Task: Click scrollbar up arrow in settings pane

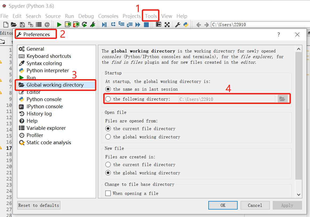Action: [299, 49]
